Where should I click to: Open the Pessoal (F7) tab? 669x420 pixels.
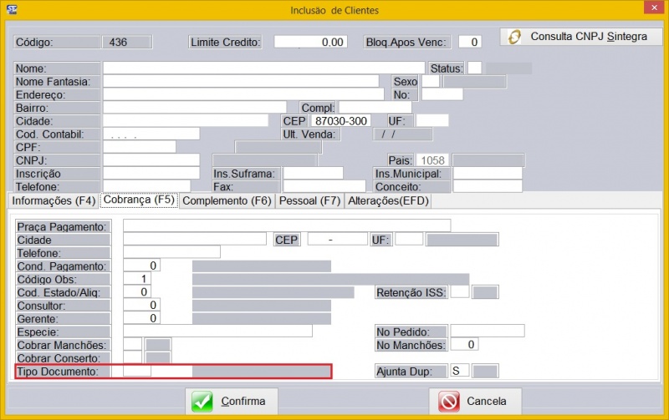(x=309, y=200)
